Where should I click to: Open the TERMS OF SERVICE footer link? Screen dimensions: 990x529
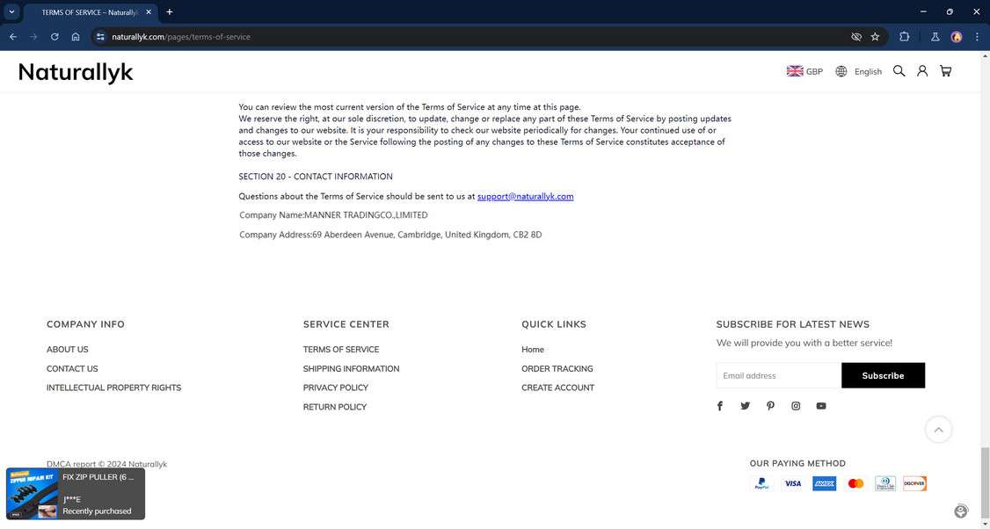[341, 349]
